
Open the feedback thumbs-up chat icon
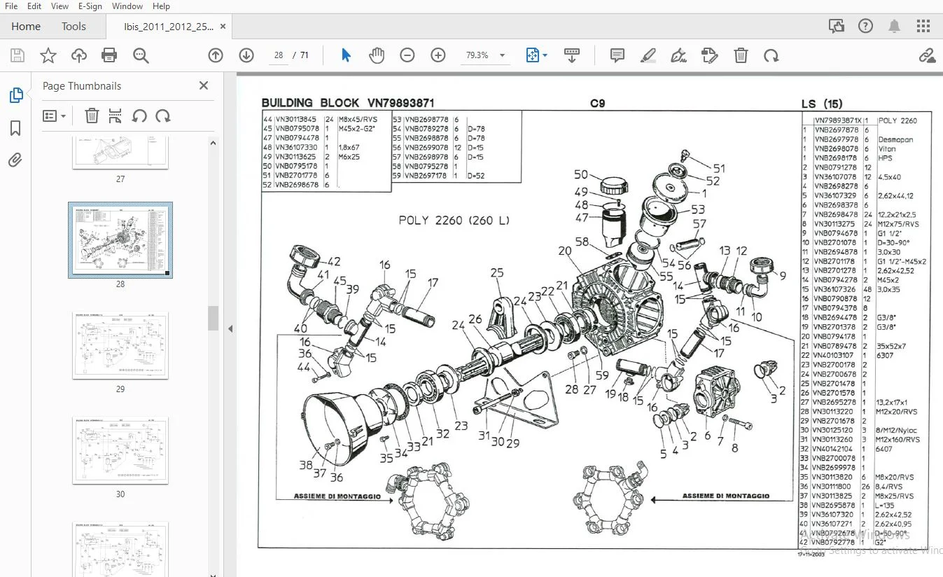[x=837, y=27]
